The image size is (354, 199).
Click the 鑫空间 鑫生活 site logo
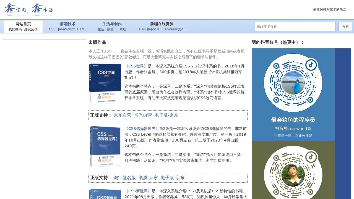(x=29, y=9)
